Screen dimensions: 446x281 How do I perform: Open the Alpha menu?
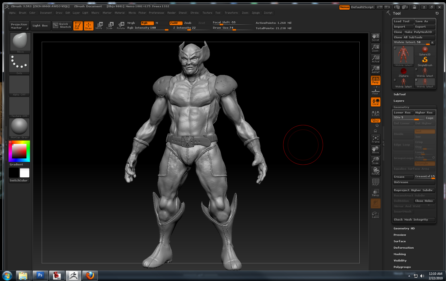pyautogui.click(x=12, y=13)
